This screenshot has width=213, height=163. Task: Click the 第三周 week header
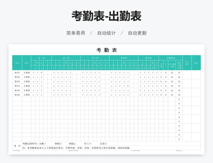(95, 58)
